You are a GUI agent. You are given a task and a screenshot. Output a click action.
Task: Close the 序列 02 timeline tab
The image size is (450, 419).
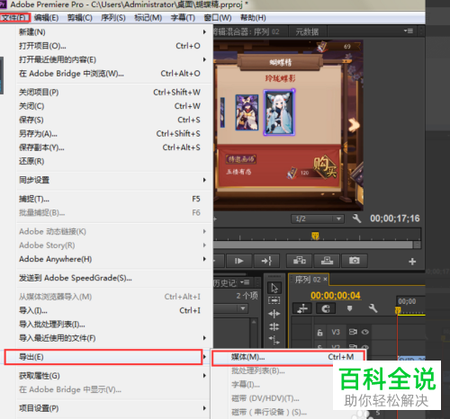click(x=325, y=280)
